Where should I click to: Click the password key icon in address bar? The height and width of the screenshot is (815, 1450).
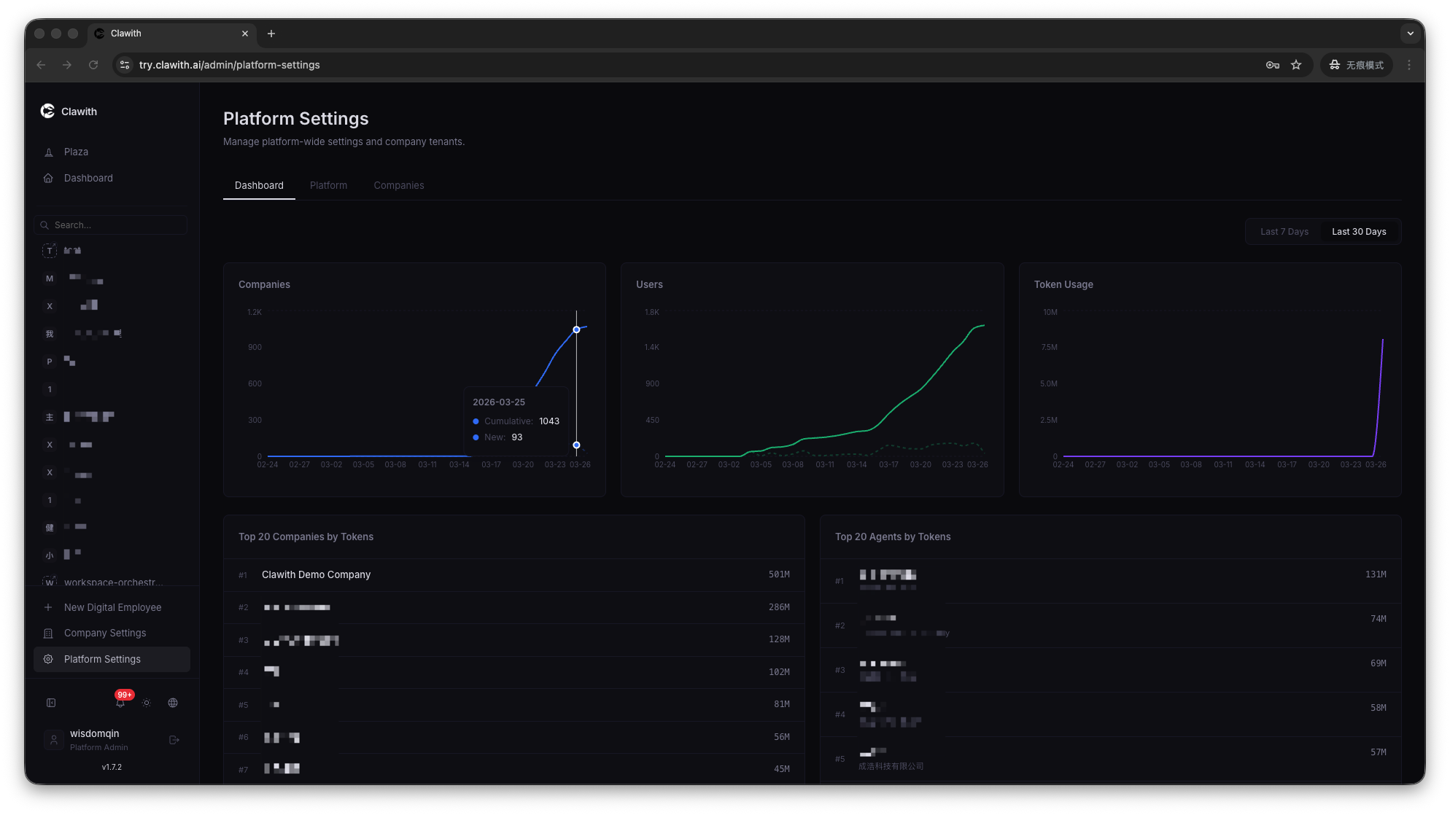pos(1273,65)
